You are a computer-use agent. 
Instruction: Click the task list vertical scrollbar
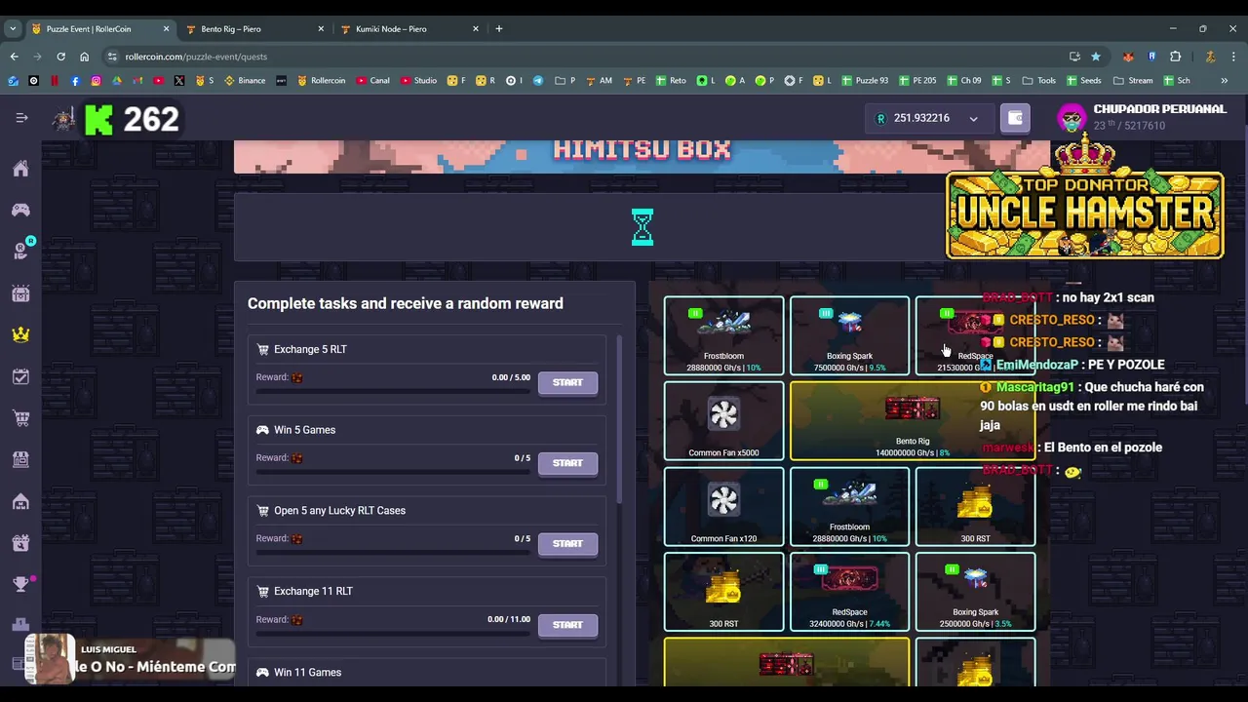[620, 419]
